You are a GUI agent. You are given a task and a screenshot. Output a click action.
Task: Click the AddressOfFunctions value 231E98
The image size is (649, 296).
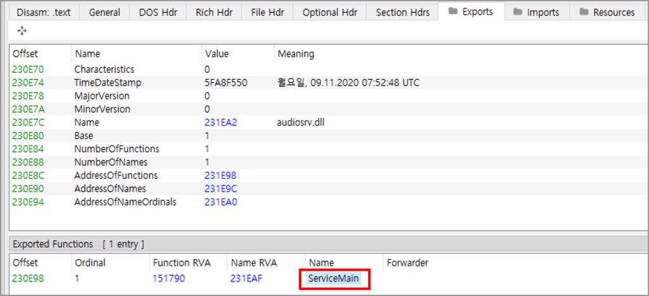[219, 176]
